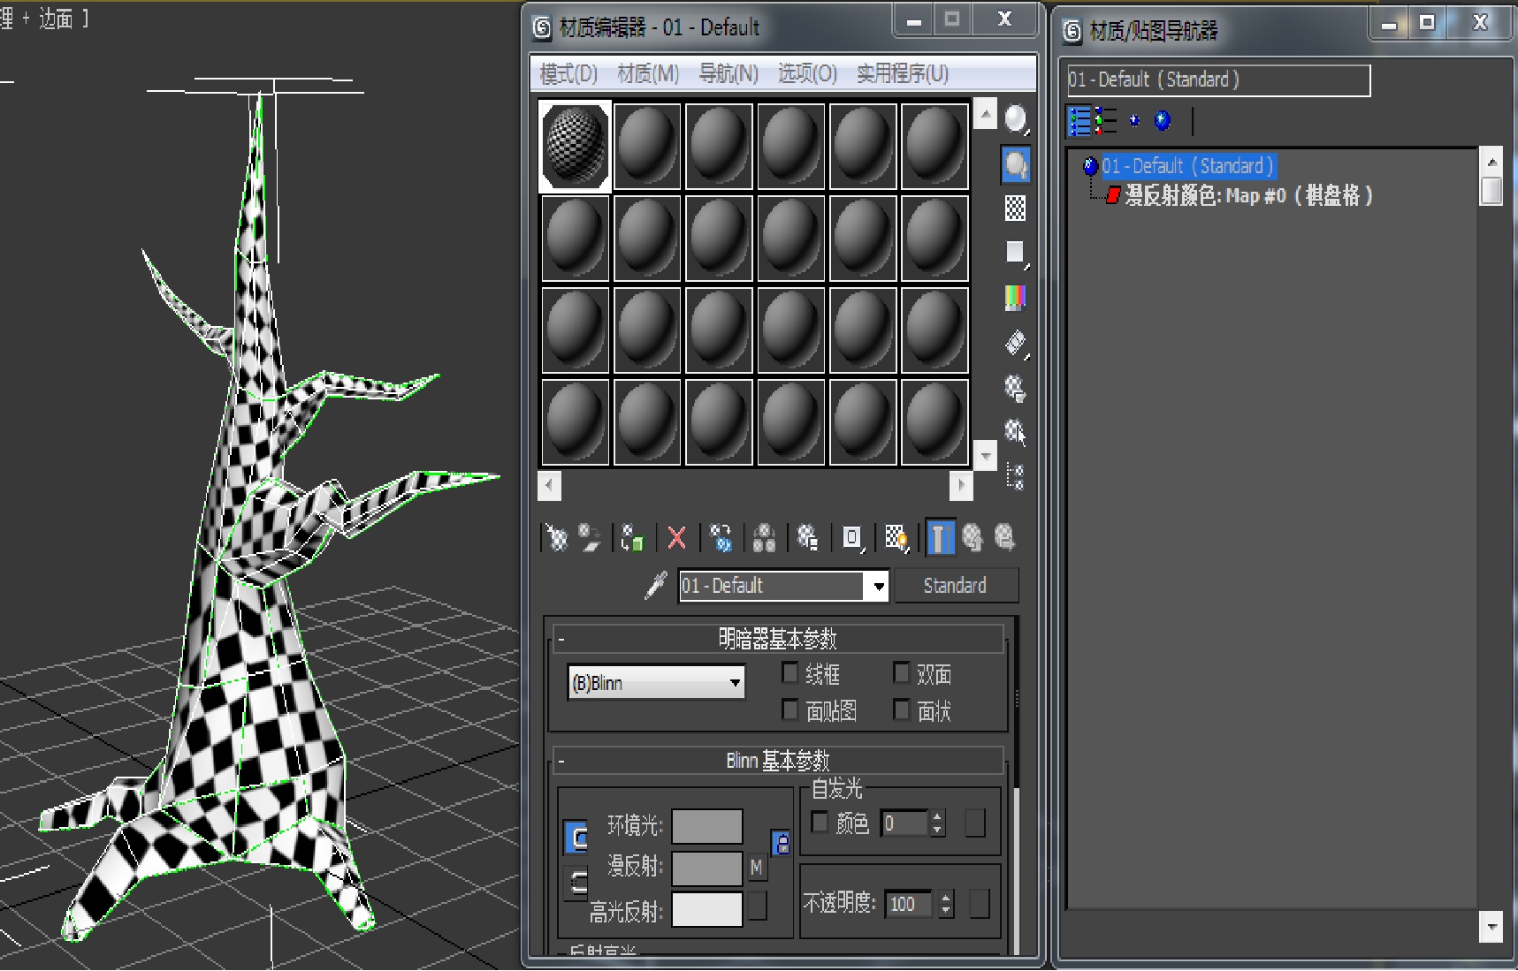
Task: Click Go Forward to Sibling icon
Action: (1004, 538)
